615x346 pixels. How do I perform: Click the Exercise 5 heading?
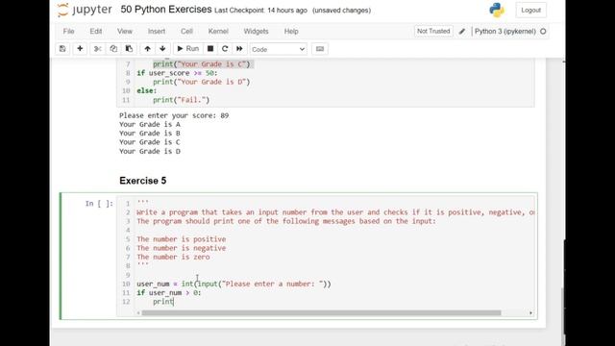(143, 181)
